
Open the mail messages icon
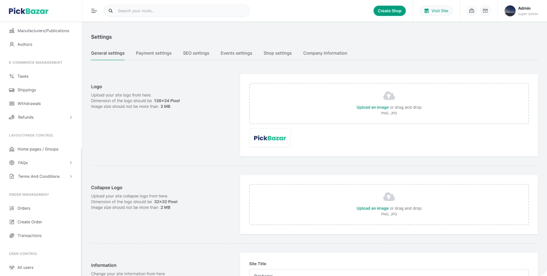click(485, 11)
